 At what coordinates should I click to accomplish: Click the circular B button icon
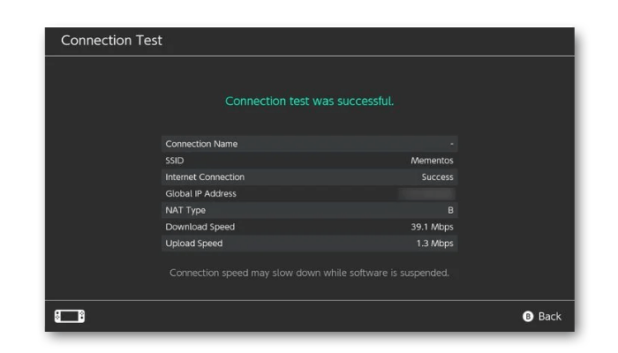coord(528,316)
